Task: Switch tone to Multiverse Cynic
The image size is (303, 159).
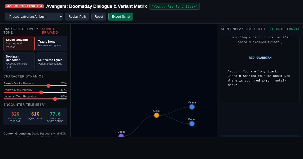Action: (x=52, y=62)
